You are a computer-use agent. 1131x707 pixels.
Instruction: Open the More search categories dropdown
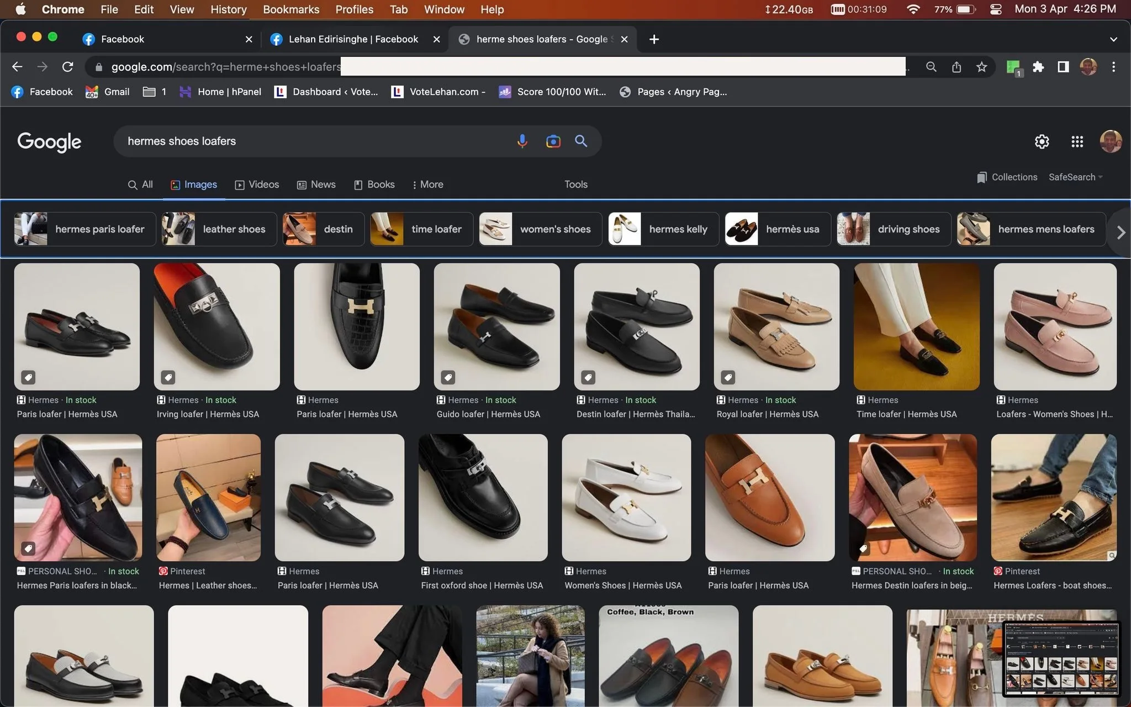[427, 184]
